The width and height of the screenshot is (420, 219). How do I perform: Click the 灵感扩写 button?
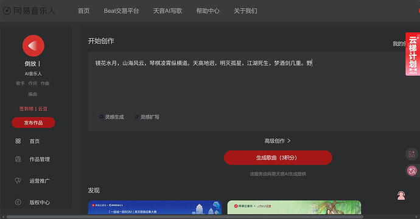[x=147, y=116]
